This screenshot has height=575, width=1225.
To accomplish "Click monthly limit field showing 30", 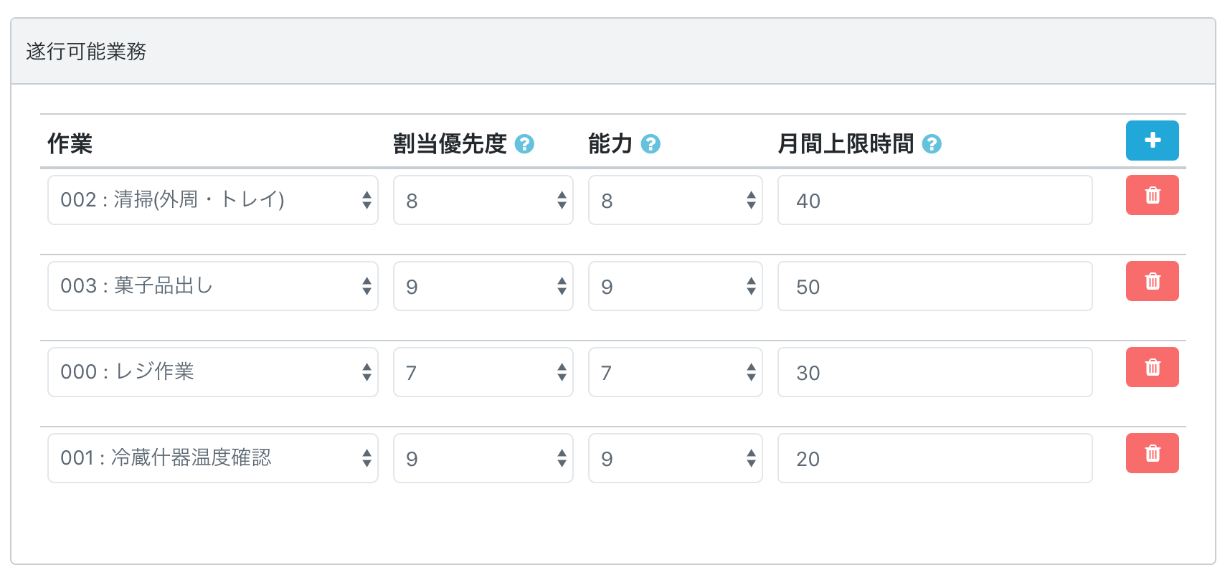I will coord(935,372).
